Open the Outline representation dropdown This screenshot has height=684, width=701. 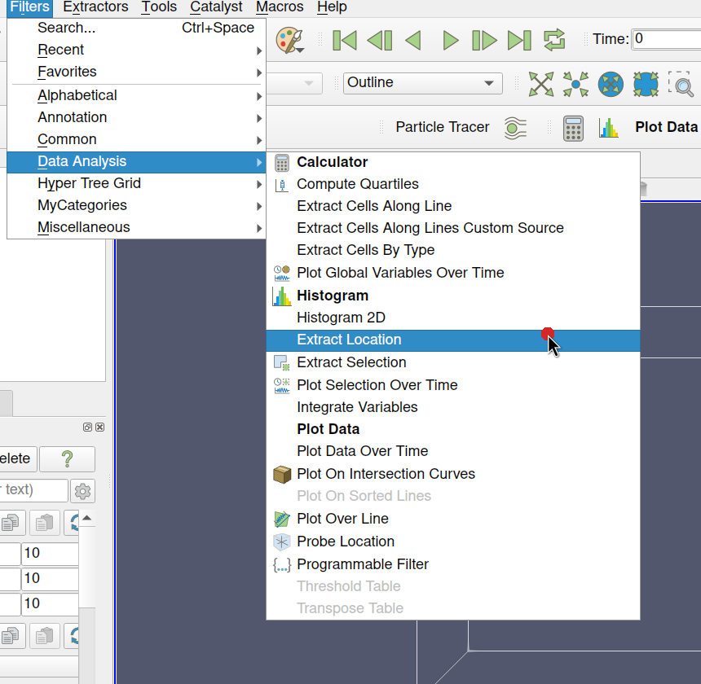pos(422,83)
